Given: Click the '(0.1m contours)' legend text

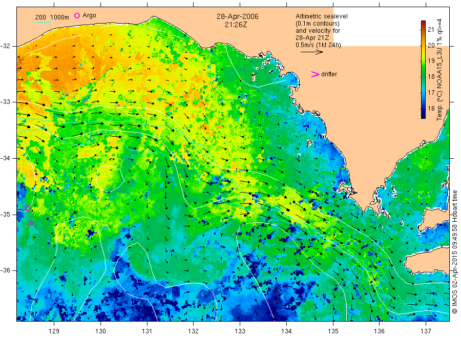Looking at the screenshot, I should point(317,24).
